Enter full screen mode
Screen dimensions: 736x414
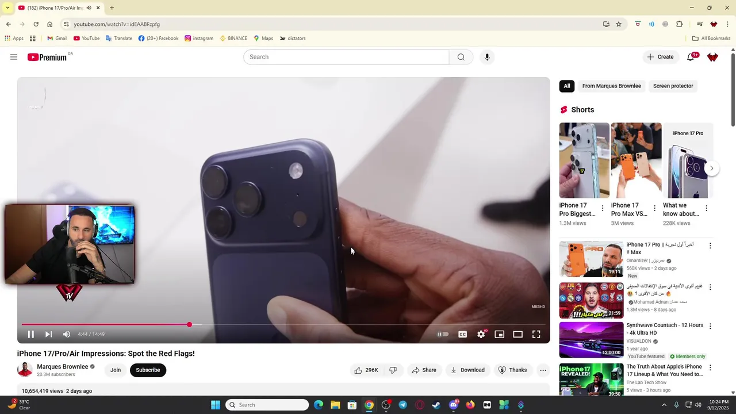tap(536, 334)
